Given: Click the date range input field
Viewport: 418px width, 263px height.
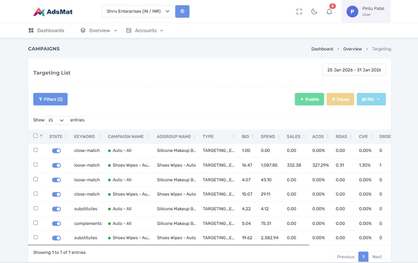Looking at the screenshot, I should click(x=354, y=70).
